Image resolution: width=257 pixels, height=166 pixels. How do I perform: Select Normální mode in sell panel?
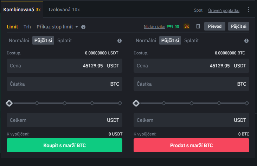[x=146, y=40]
